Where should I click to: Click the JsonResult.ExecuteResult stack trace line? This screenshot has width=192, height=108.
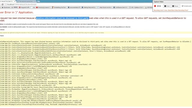click(30, 43)
